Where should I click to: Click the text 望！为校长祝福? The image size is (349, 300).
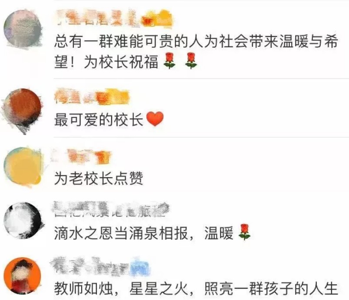(106, 61)
